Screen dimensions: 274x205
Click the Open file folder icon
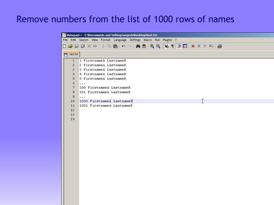coord(70,46)
